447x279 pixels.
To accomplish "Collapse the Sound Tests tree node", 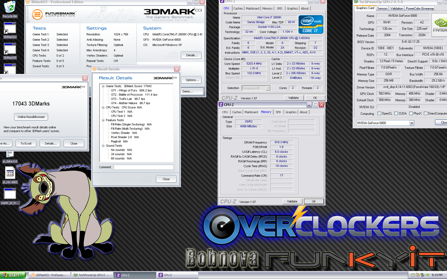I will click(x=103, y=146).
